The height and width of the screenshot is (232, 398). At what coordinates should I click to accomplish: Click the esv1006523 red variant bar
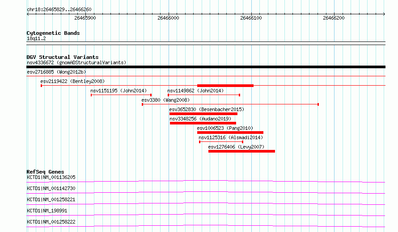tap(230, 133)
